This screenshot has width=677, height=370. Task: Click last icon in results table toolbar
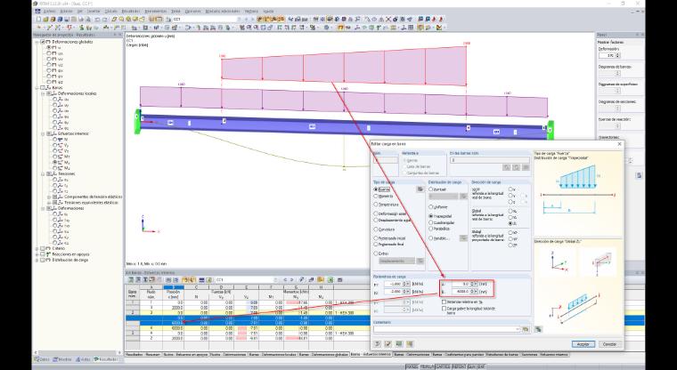(339, 280)
